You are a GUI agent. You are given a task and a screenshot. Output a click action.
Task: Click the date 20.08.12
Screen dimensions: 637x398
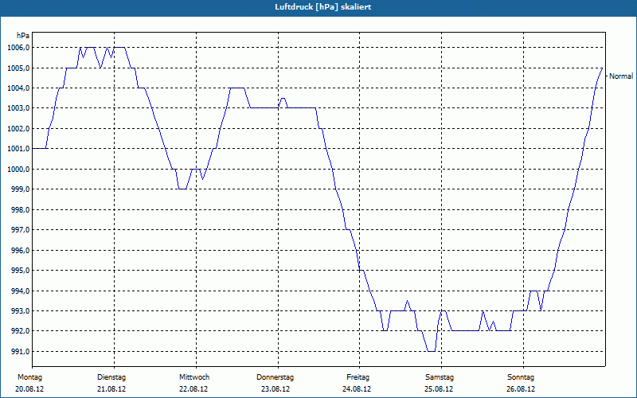coord(29,389)
